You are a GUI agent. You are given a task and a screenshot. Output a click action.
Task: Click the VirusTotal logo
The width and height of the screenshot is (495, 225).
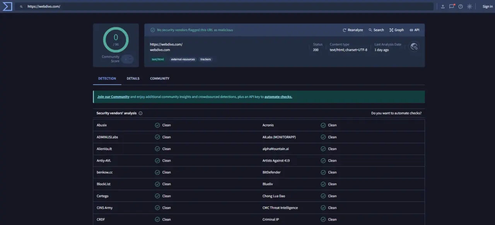pos(7,6)
